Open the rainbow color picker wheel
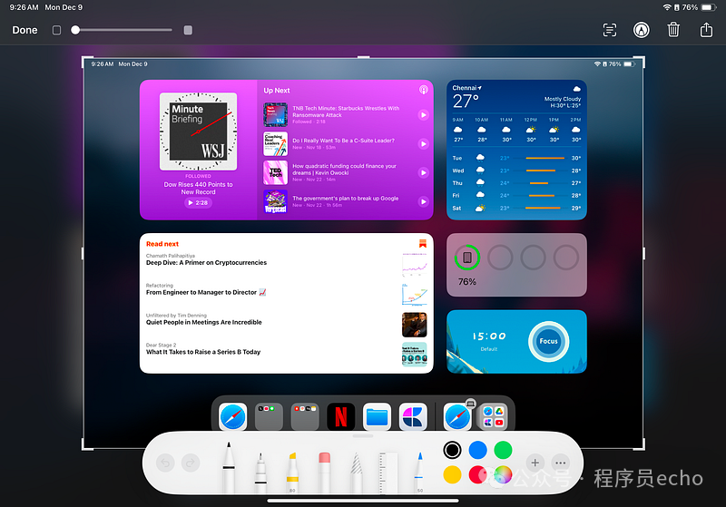This screenshot has height=507, width=726. (503, 474)
